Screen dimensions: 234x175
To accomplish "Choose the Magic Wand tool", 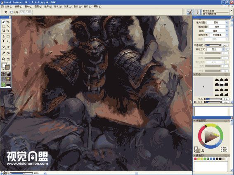I will [x=8, y=26].
